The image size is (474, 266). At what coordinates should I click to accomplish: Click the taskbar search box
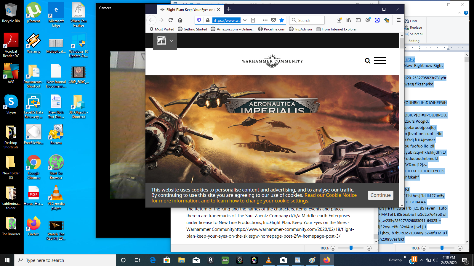(65, 260)
